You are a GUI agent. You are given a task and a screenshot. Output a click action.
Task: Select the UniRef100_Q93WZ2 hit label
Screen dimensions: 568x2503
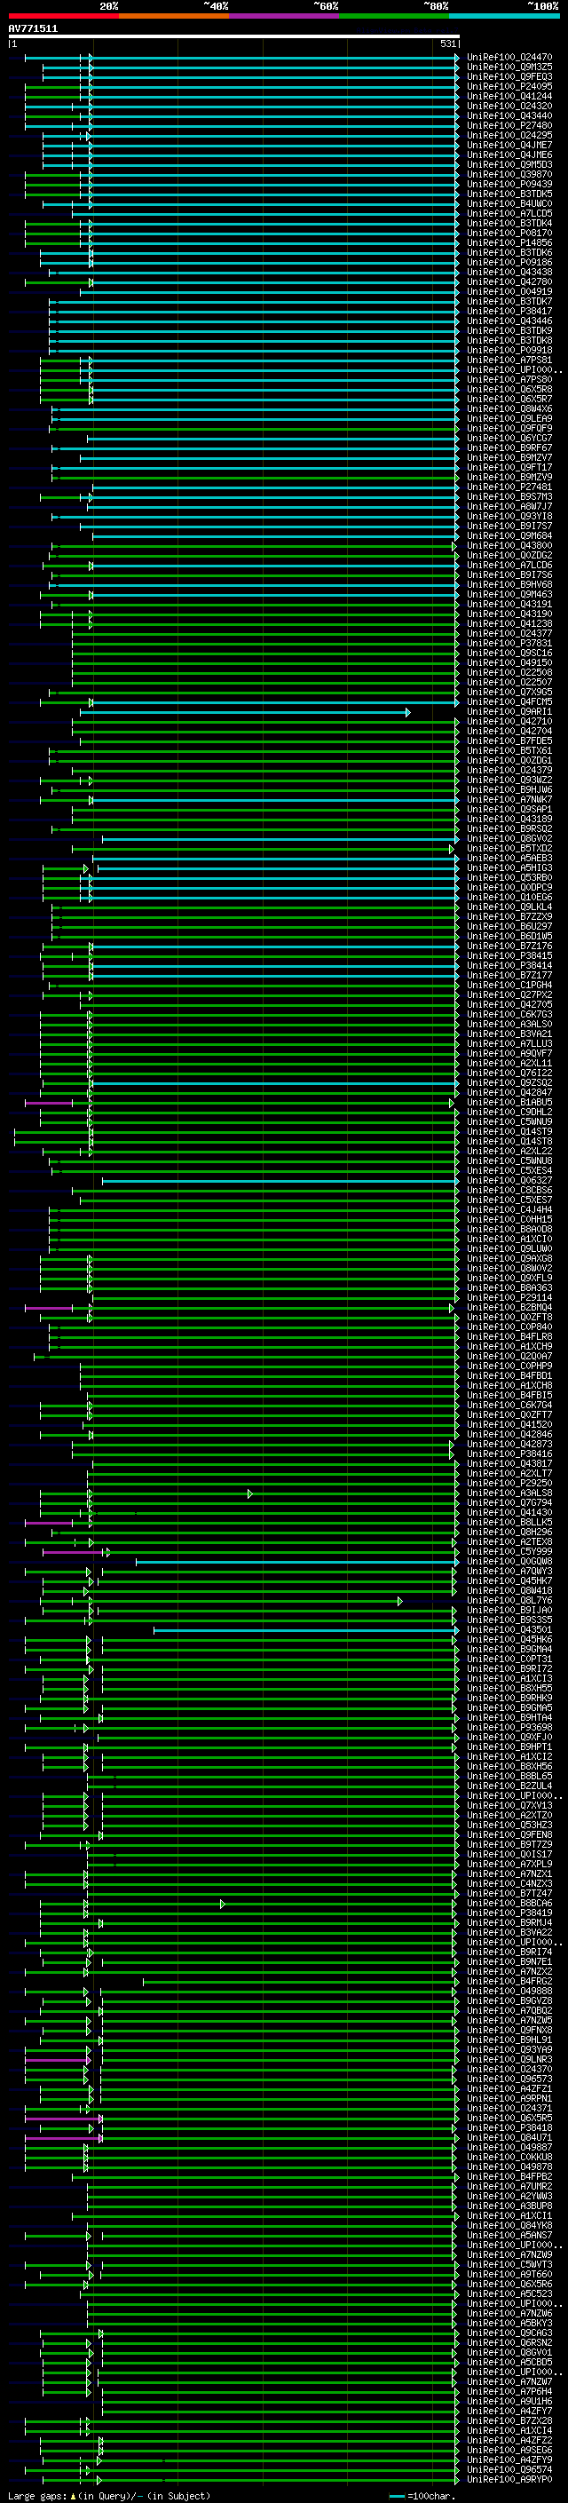[x=509, y=780]
